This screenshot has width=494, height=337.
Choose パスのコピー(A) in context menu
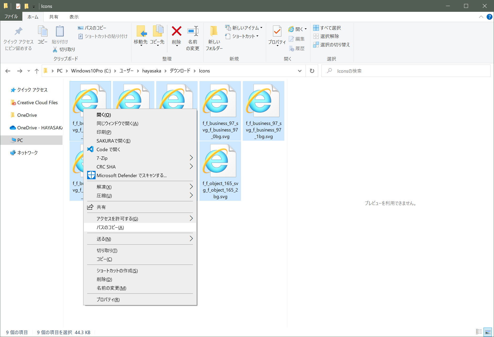pos(140,227)
